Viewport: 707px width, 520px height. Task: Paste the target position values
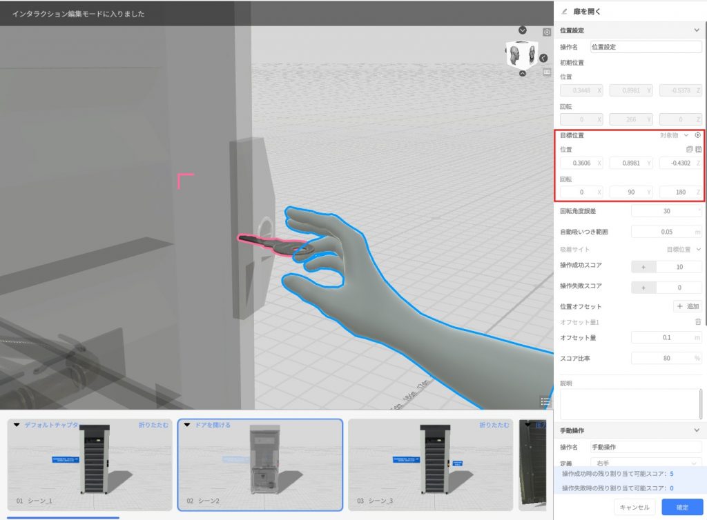[x=698, y=149]
